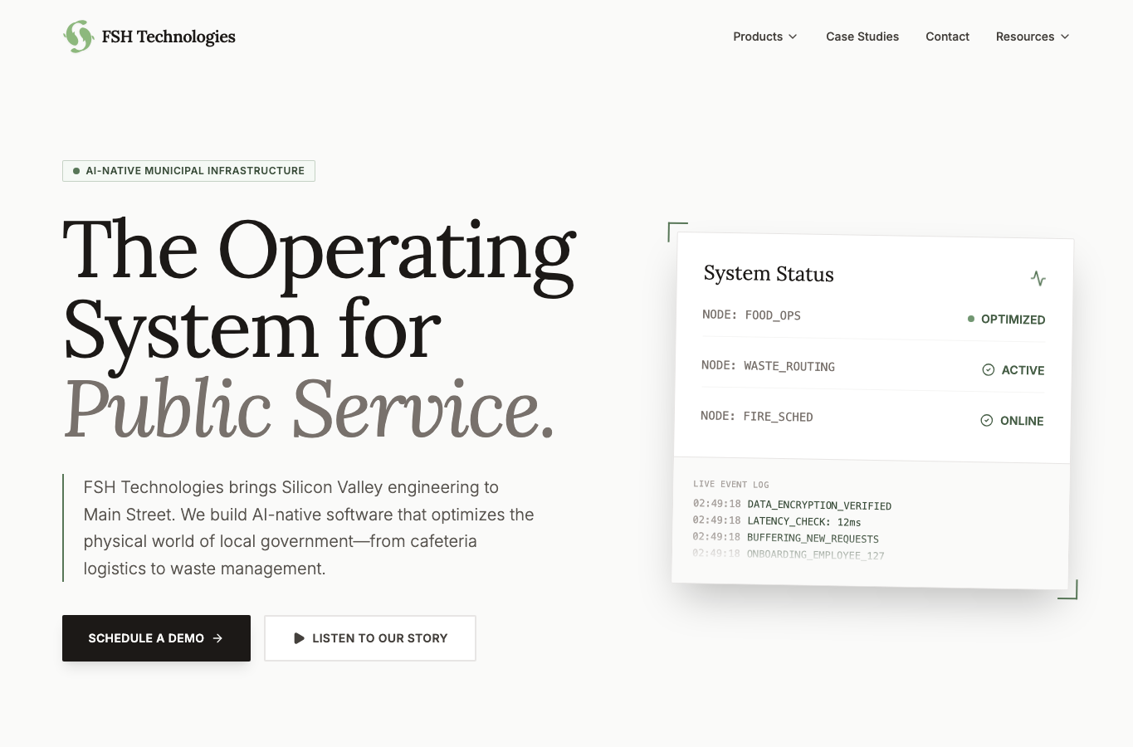The width and height of the screenshot is (1133, 747).
Task: Expand the Products dropdown chevron
Action: tap(793, 37)
